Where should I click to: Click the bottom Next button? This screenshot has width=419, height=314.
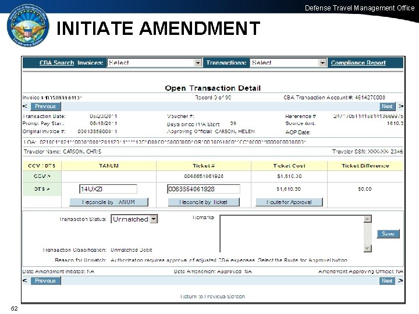387,281
